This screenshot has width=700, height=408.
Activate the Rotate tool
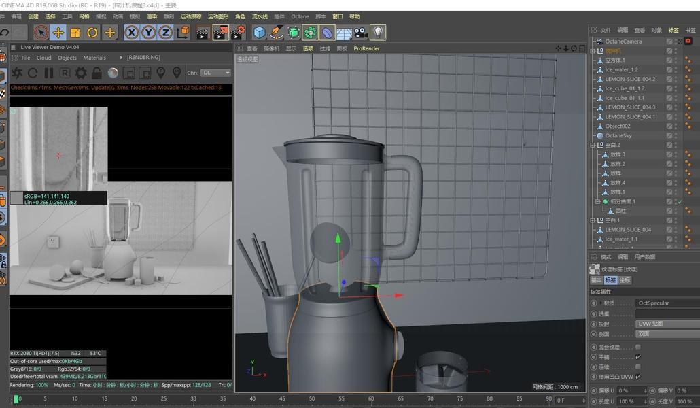point(92,33)
